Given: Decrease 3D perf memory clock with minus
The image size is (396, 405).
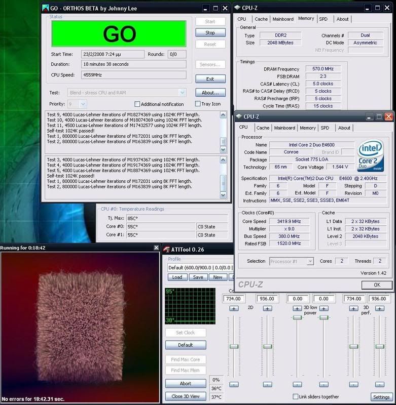Looking at the screenshot, I should (380, 385).
